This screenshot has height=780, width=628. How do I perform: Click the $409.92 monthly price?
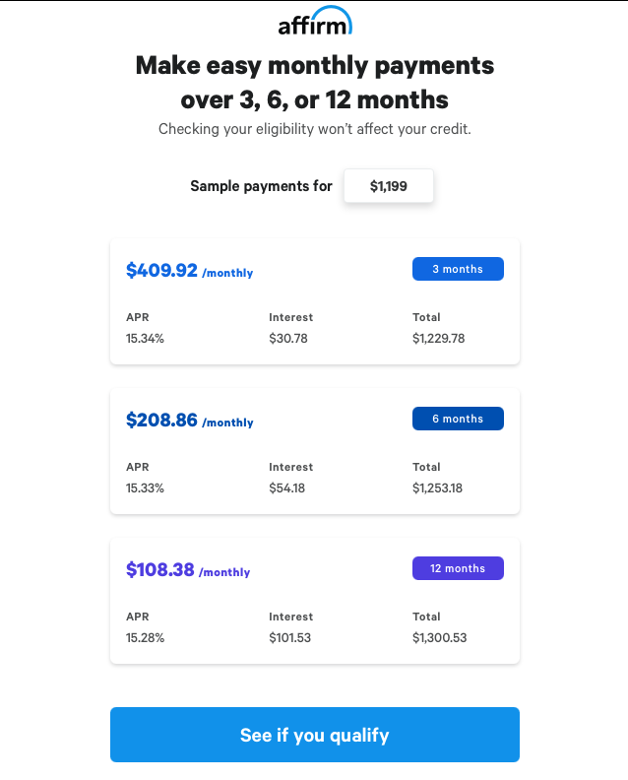click(x=161, y=270)
